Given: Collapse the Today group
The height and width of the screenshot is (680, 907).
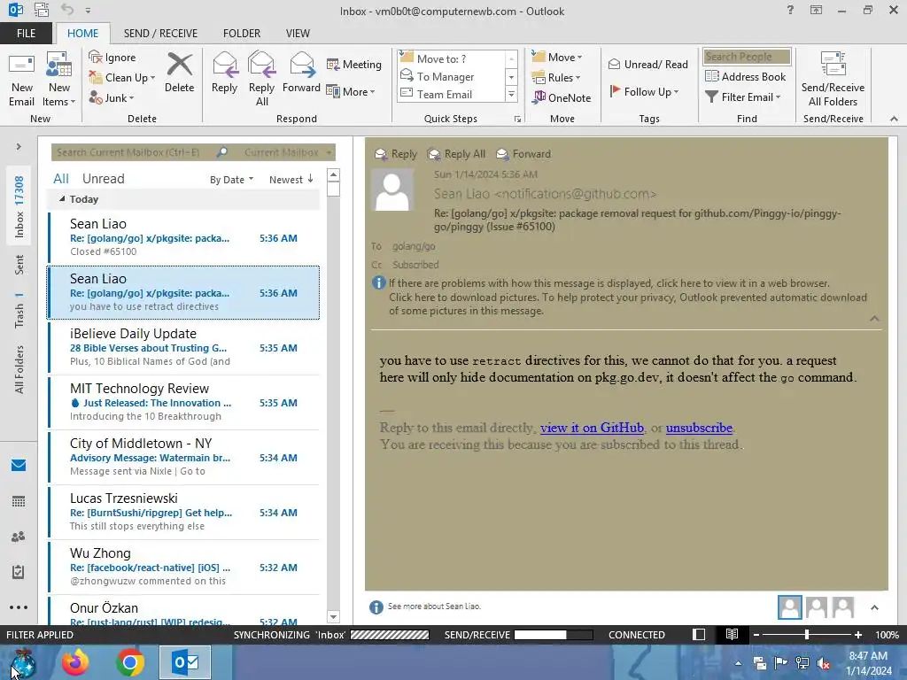Looking at the screenshot, I should (63, 199).
